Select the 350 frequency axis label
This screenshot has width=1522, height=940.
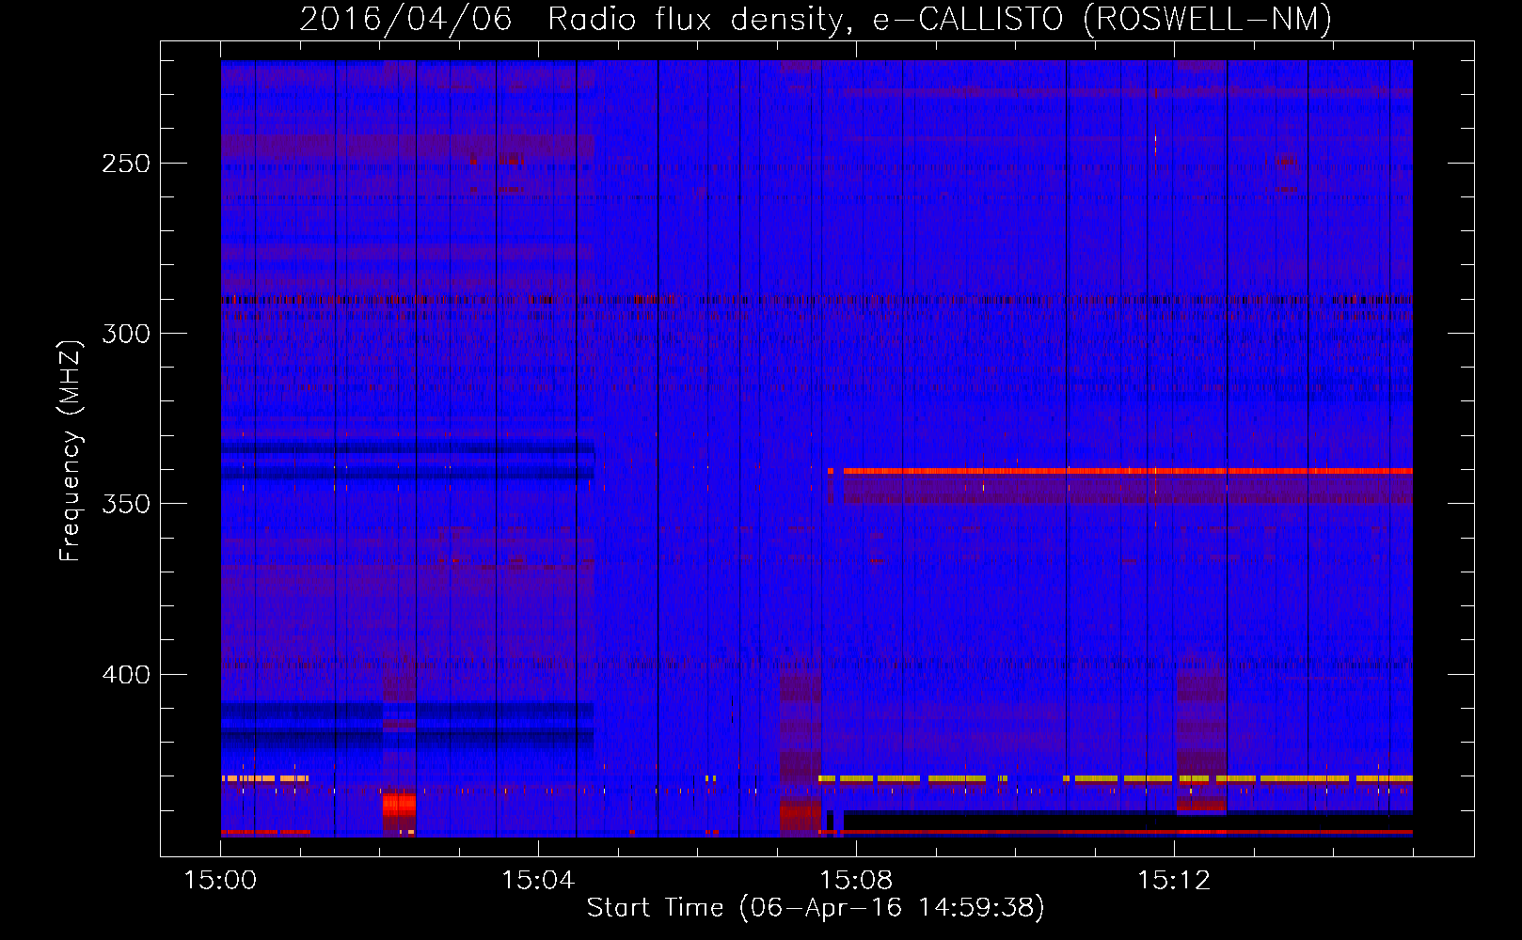point(126,504)
